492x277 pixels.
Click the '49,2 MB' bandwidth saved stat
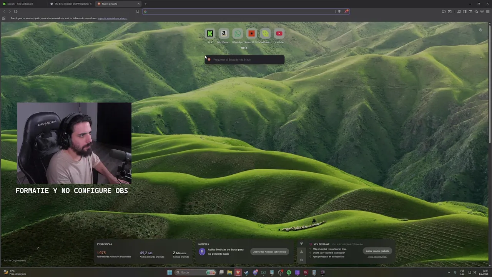click(x=146, y=253)
